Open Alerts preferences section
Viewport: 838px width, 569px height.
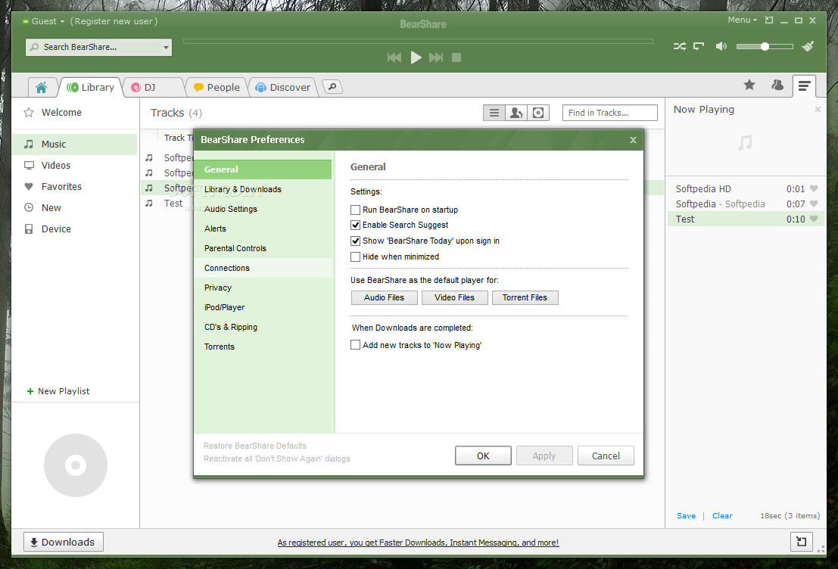(263, 229)
